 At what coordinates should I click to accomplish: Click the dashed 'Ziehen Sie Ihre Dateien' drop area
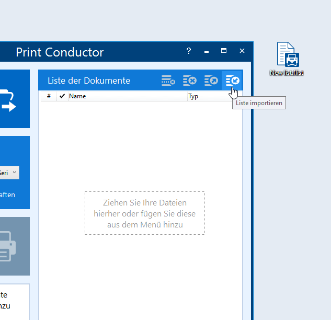(145, 213)
